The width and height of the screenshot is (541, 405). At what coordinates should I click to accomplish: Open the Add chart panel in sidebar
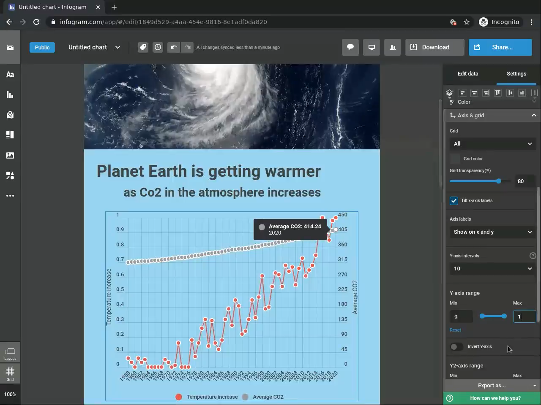pyautogui.click(x=10, y=94)
